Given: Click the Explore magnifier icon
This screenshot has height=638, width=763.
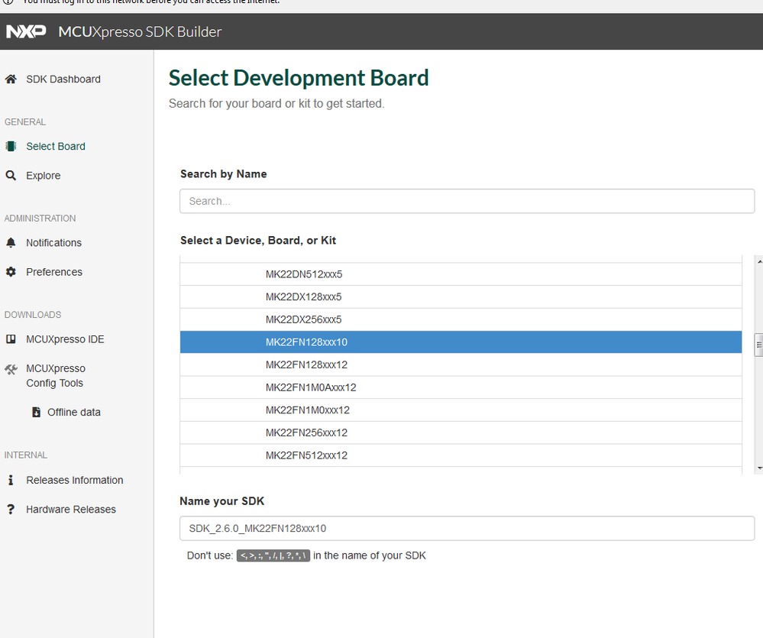Looking at the screenshot, I should click(x=11, y=175).
